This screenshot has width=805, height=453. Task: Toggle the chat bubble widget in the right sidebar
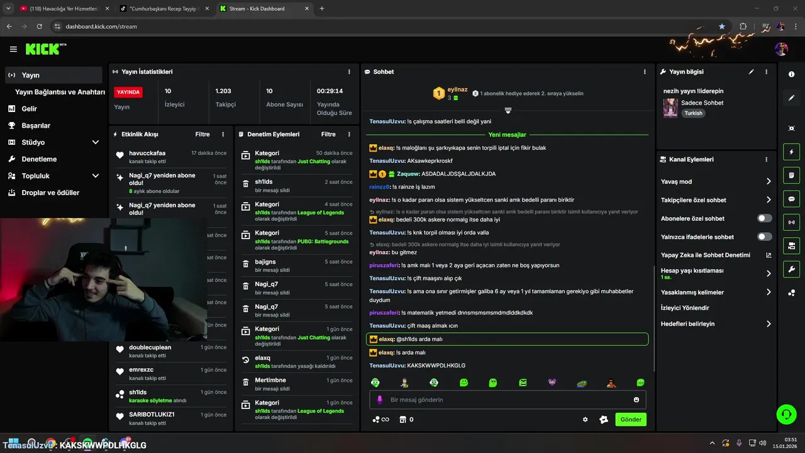791,198
